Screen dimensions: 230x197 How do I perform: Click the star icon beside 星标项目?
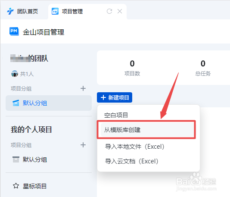pos(16,186)
